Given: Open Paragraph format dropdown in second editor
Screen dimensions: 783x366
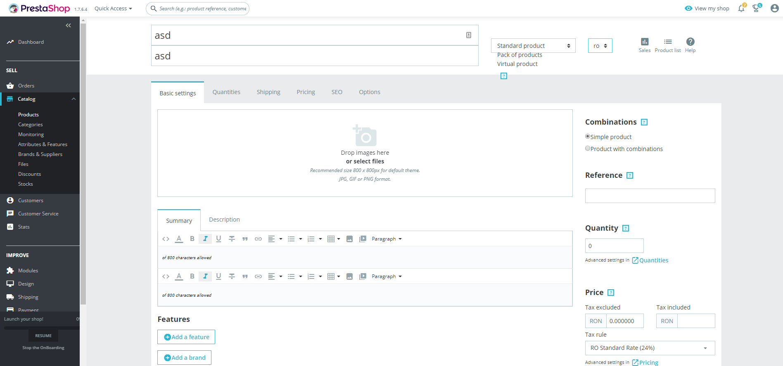Looking at the screenshot, I should pyautogui.click(x=387, y=276).
